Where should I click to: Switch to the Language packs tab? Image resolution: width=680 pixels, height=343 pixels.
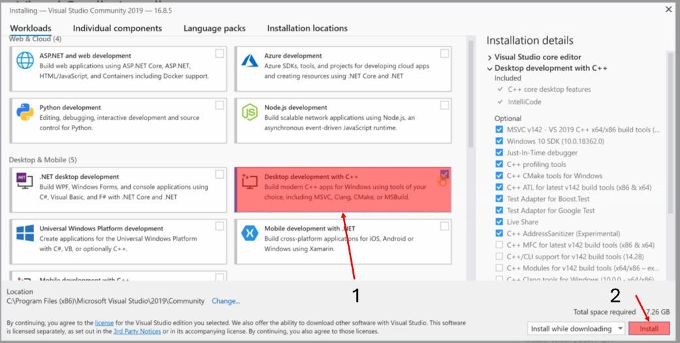pos(214,28)
